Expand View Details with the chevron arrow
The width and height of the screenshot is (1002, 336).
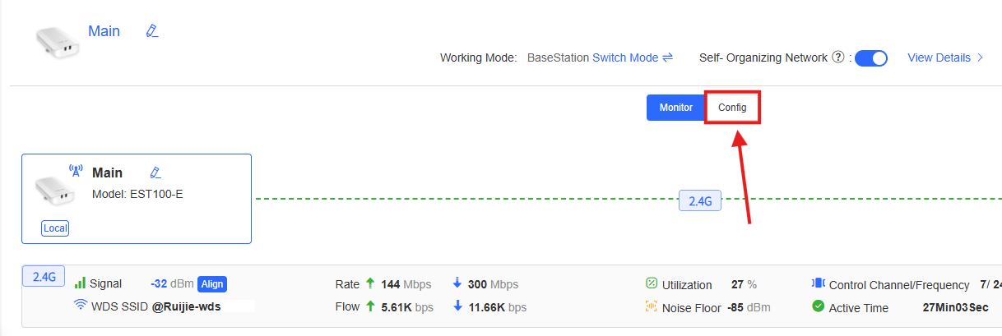[980, 58]
